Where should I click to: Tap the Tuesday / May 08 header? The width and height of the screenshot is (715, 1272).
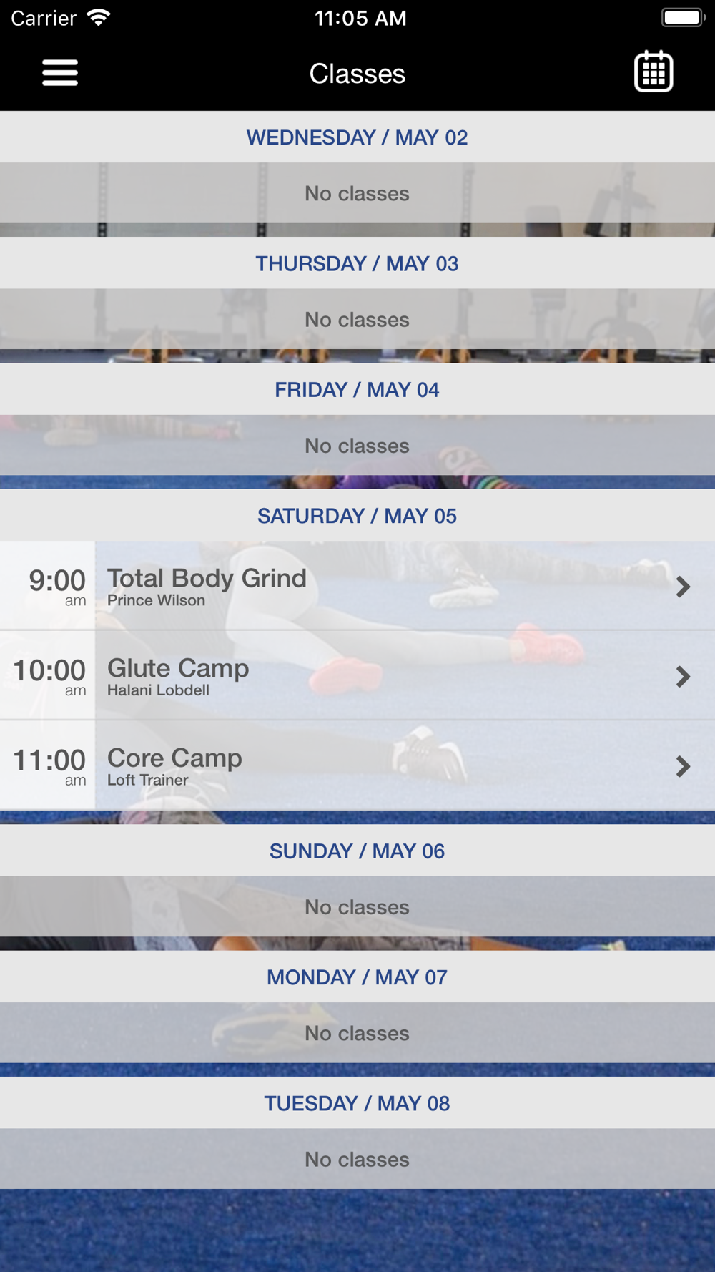pyautogui.click(x=357, y=1103)
